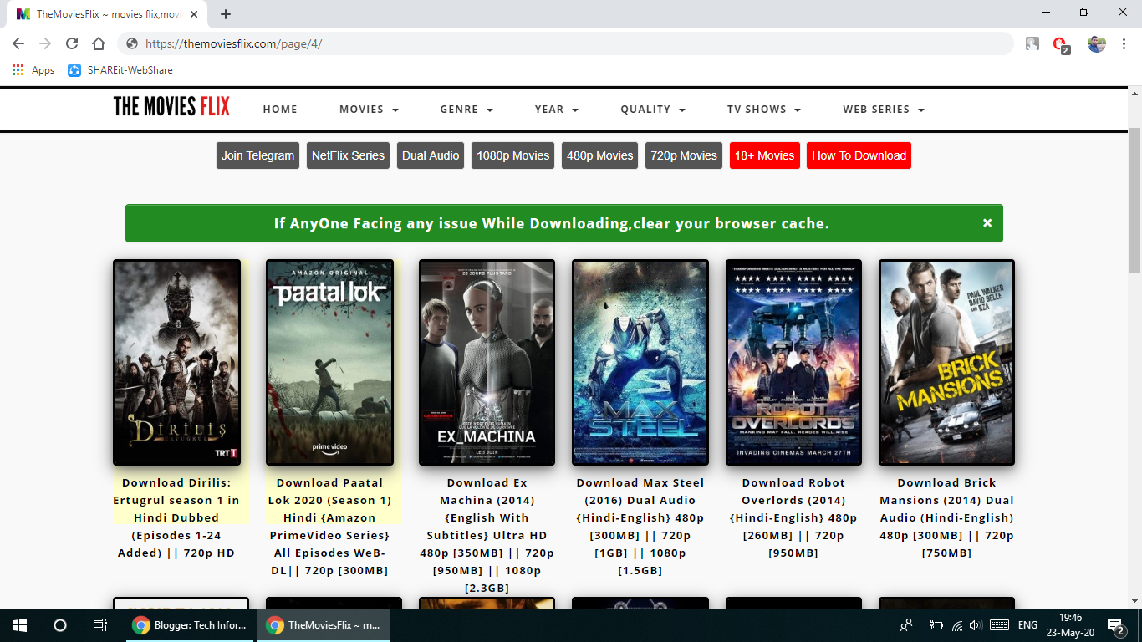Click the gray extension icon in toolbar
The image size is (1142, 642).
1032,43
